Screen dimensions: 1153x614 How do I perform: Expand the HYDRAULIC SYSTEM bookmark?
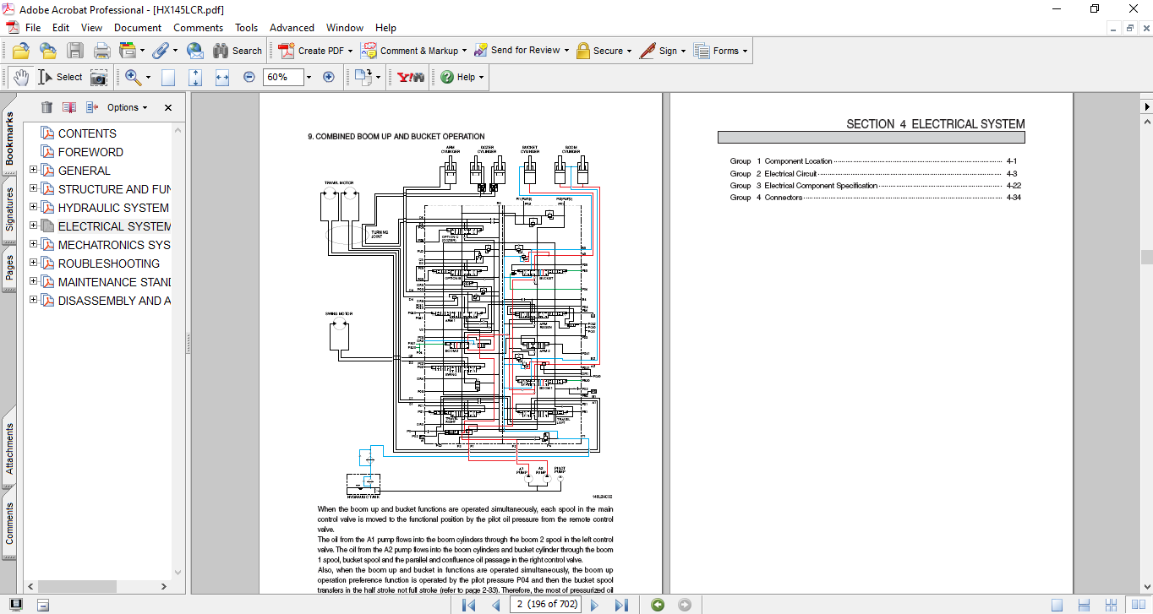34,208
